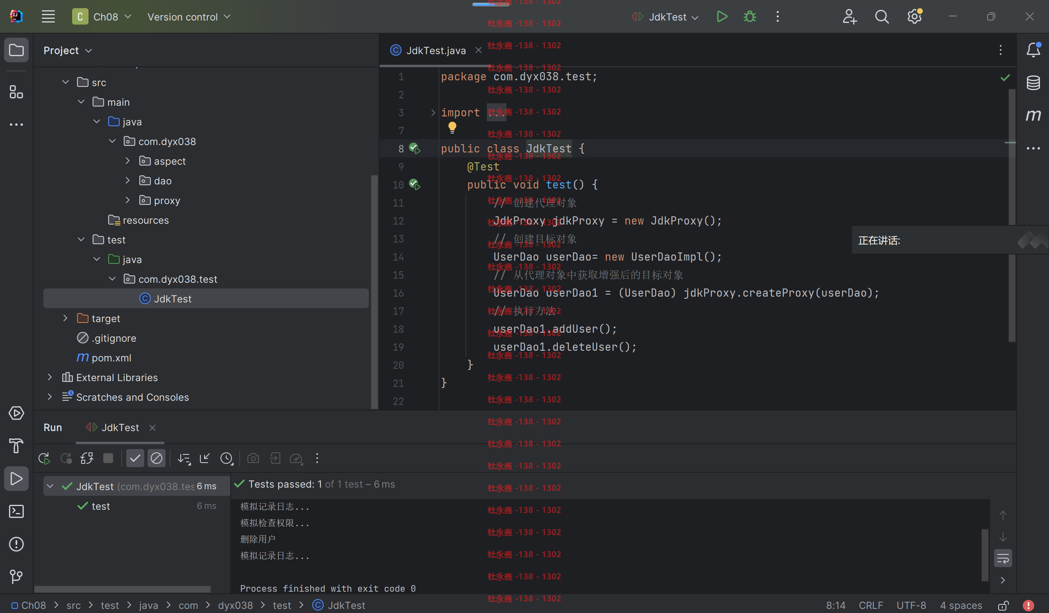The image size is (1049, 613).
Task: Unfold the collapsed import statements
Action: coord(433,112)
